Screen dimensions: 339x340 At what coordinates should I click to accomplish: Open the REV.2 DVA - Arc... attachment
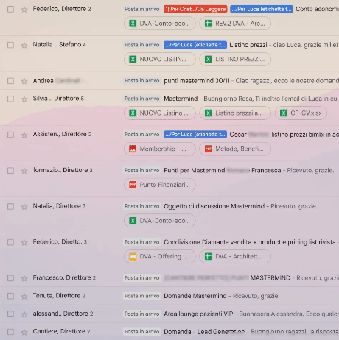click(x=235, y=24)
